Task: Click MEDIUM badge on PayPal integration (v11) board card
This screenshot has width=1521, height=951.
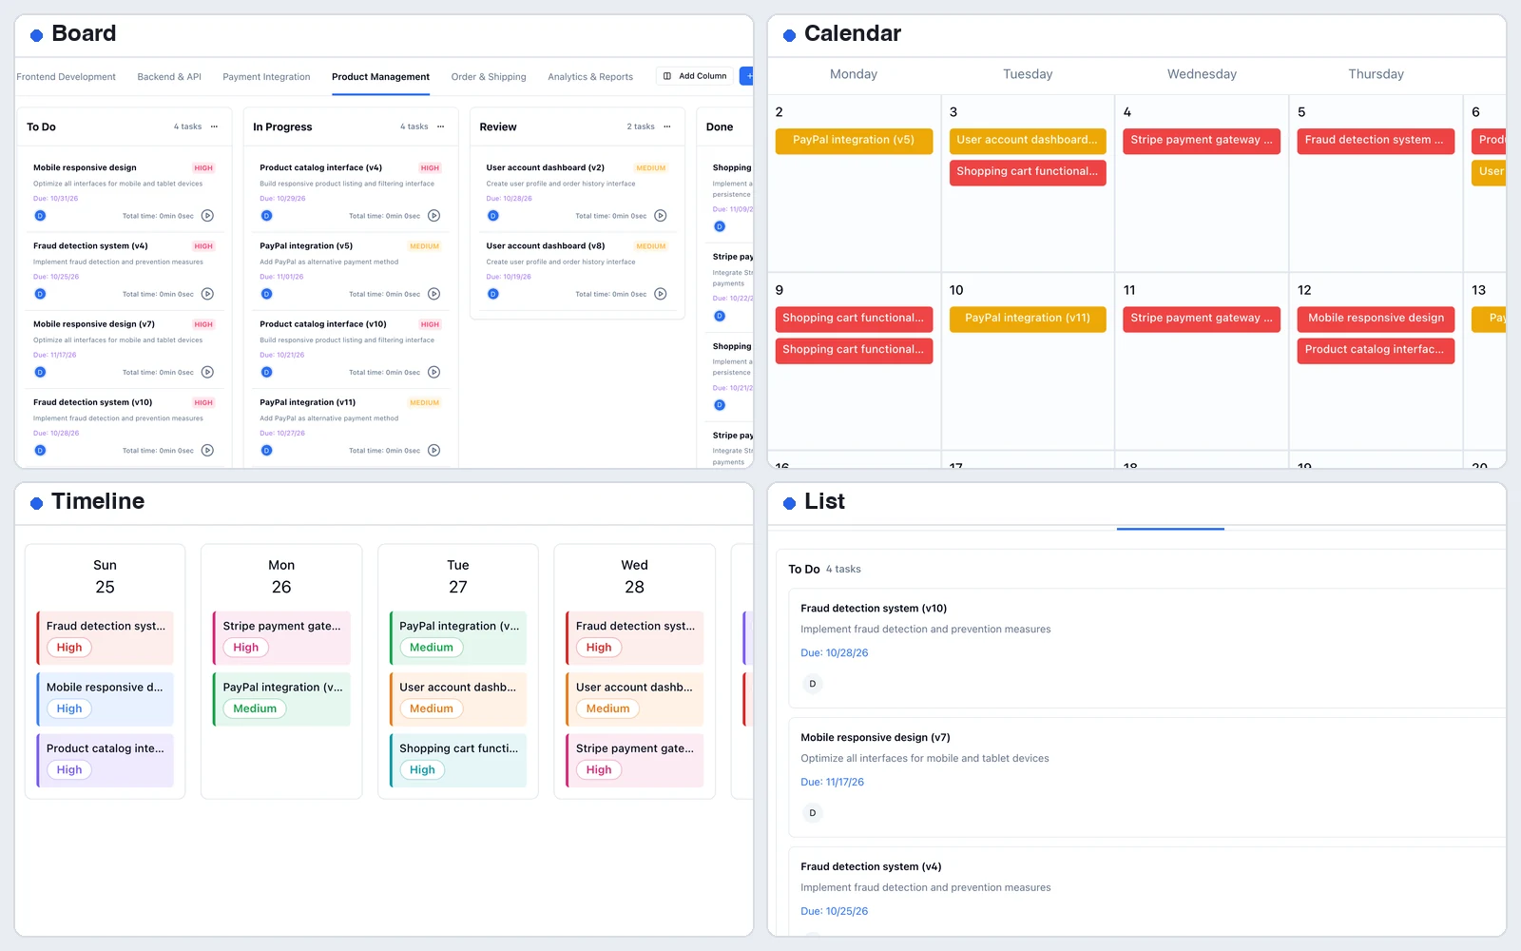Action: click(x=424, y=403)
